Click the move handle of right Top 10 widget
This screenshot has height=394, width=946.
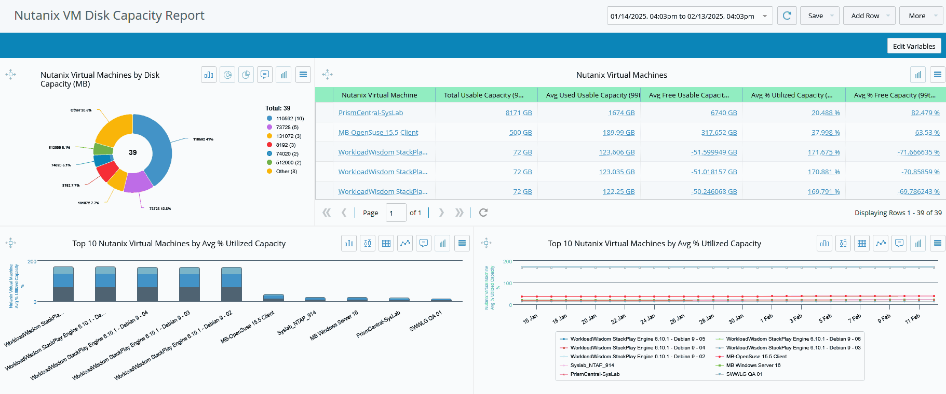pos(486,243)
